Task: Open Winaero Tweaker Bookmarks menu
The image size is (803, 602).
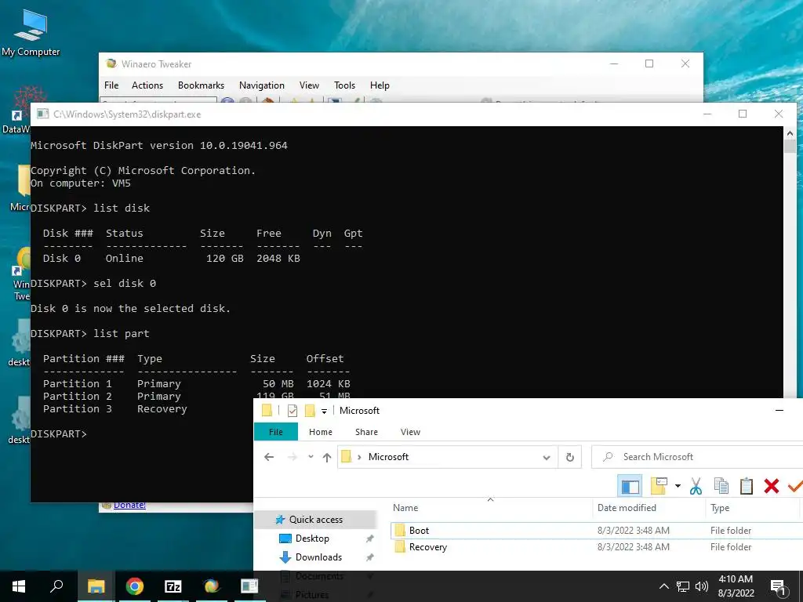Action: point(201,85)
